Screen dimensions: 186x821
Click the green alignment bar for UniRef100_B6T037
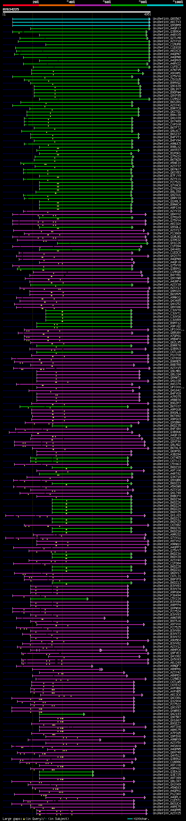pos(74,406)
